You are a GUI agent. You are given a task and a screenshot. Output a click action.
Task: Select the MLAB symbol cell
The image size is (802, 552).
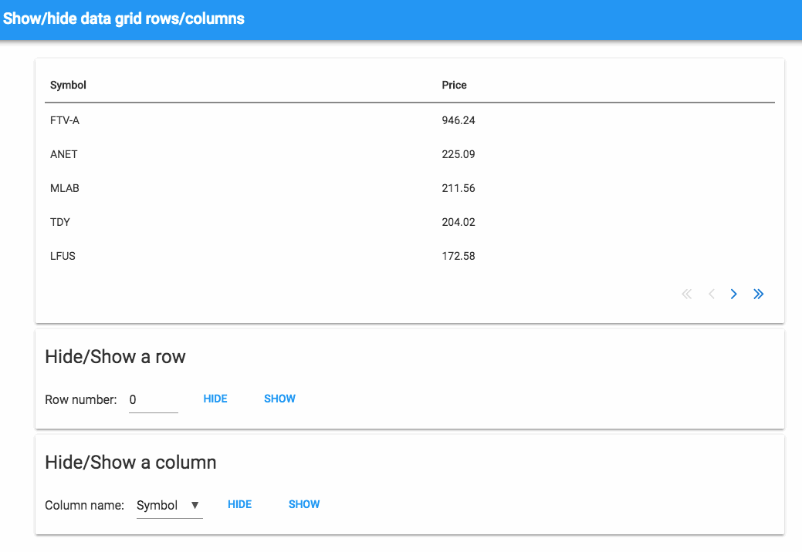[65, 188]
